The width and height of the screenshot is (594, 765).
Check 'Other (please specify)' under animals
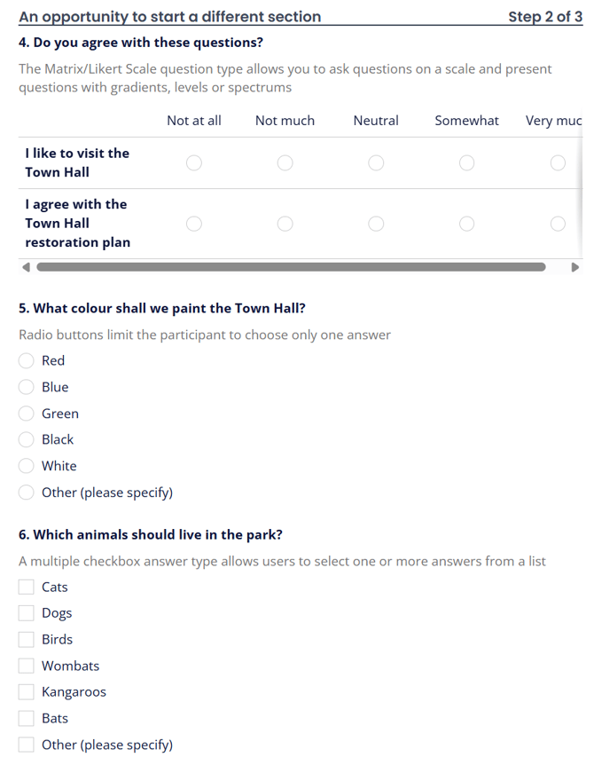[x=27, y=745]
